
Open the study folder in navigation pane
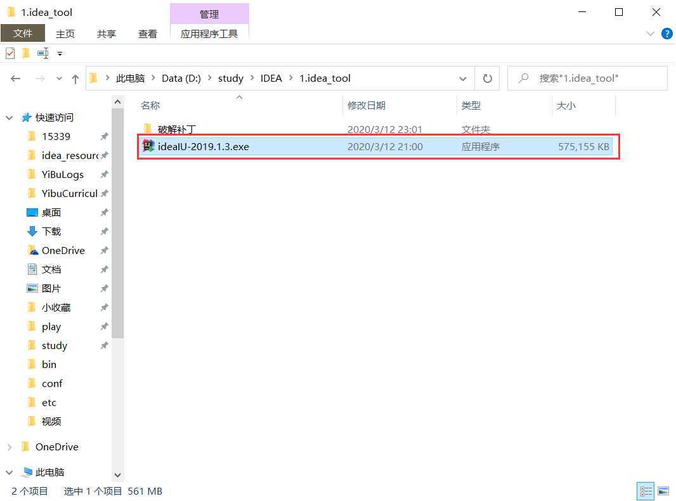[55, 345]
